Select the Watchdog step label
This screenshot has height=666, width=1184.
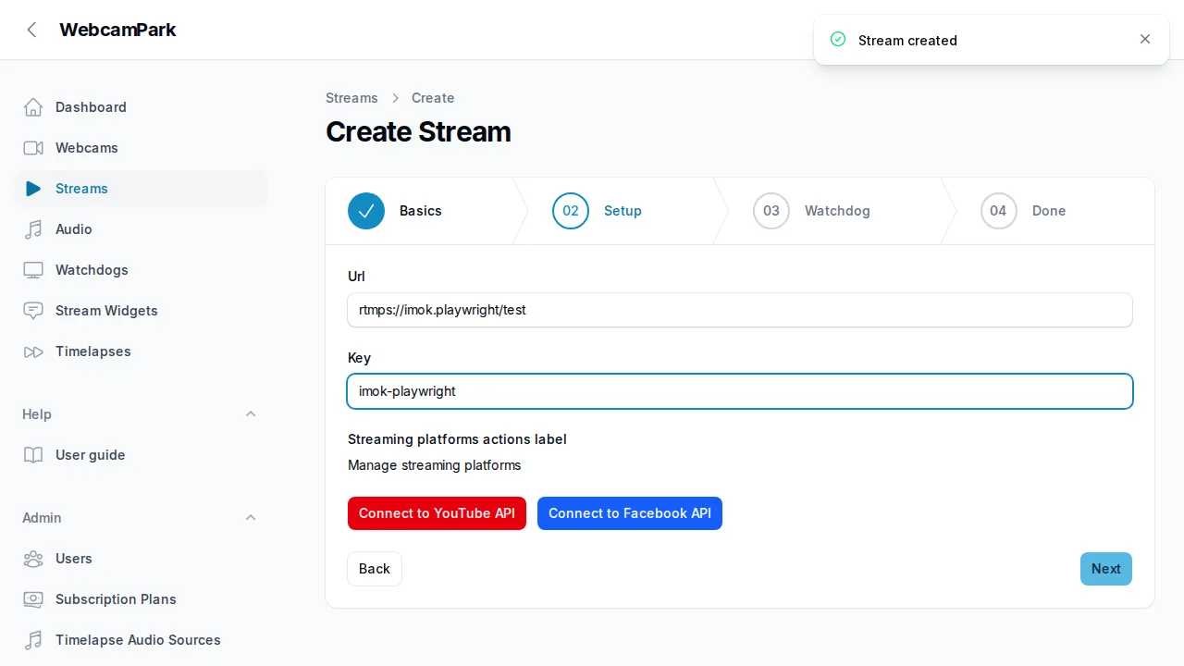tap(837, 211)
